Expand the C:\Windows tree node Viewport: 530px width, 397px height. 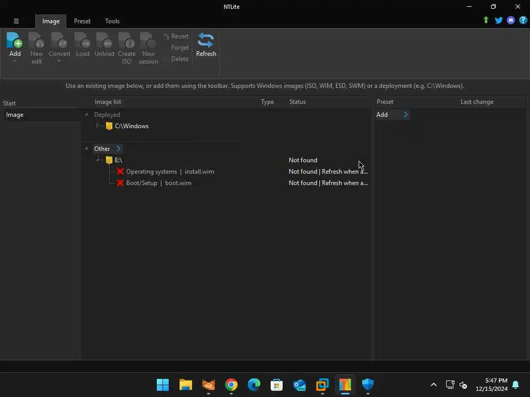point(97,126)
